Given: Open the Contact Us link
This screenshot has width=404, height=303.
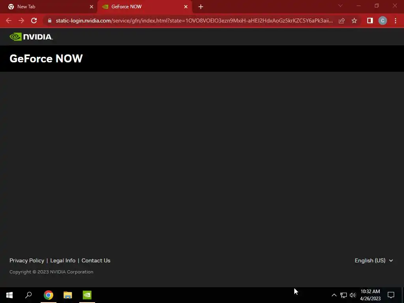Looking at the screenshot, I should tap(96, 260).
